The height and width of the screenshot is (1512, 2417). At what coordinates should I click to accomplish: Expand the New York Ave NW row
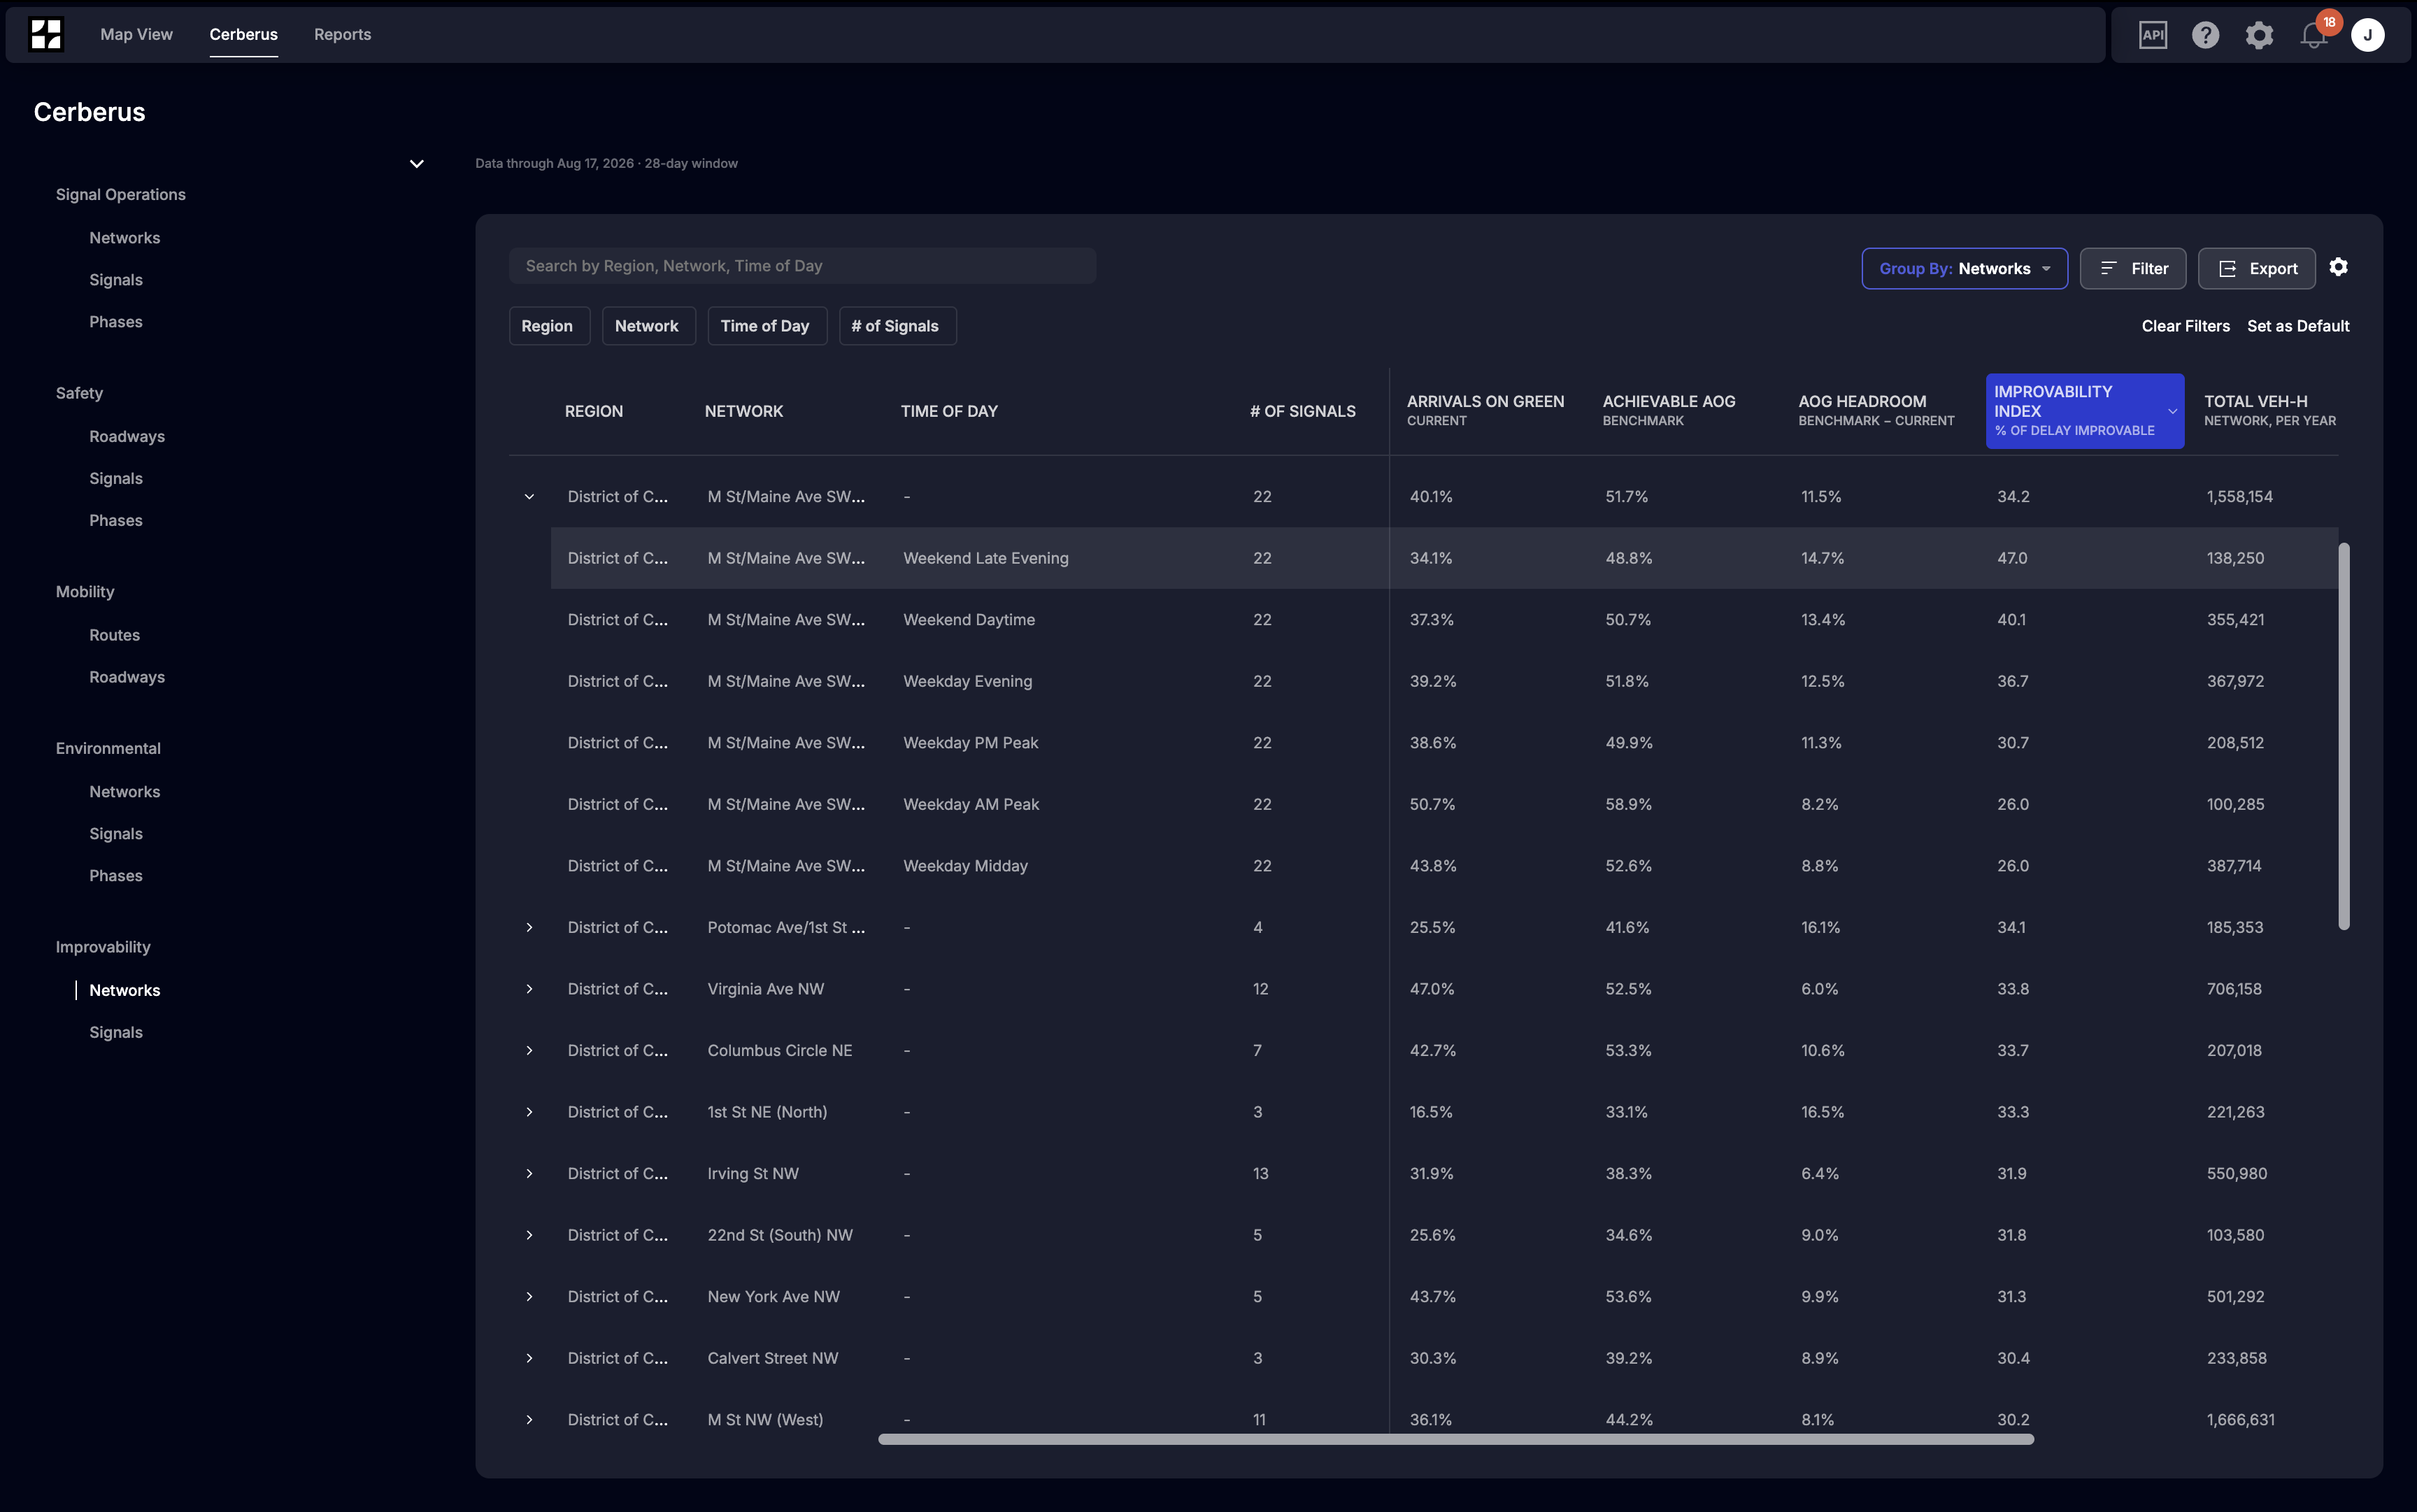(x=529, y=1297)
